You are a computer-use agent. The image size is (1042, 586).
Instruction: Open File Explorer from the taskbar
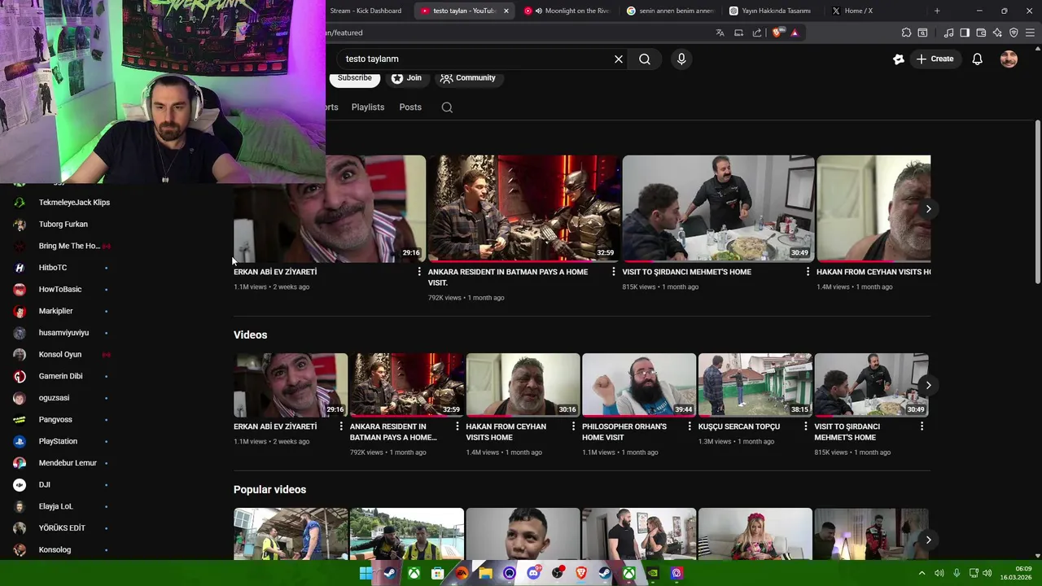click(x=485, y=573)
